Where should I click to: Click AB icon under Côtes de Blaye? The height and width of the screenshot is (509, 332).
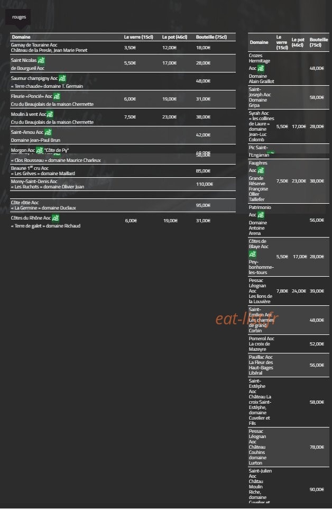(253, 254)
